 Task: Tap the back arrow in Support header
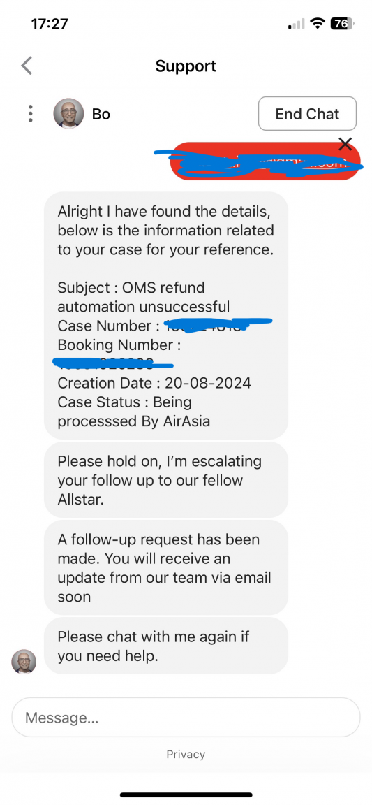(x=27, y=66)
